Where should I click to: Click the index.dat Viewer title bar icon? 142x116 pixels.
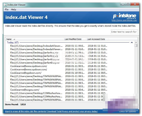point(5,5)
